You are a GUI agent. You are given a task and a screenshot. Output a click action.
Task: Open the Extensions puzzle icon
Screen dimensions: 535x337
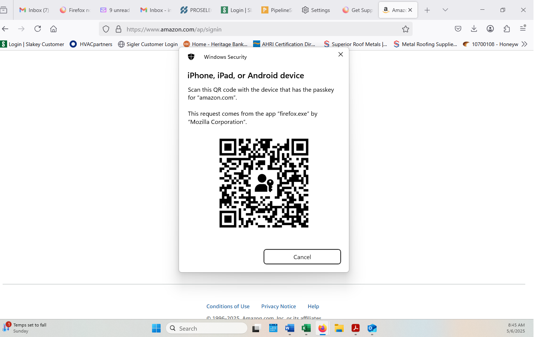tap(507, 29)
